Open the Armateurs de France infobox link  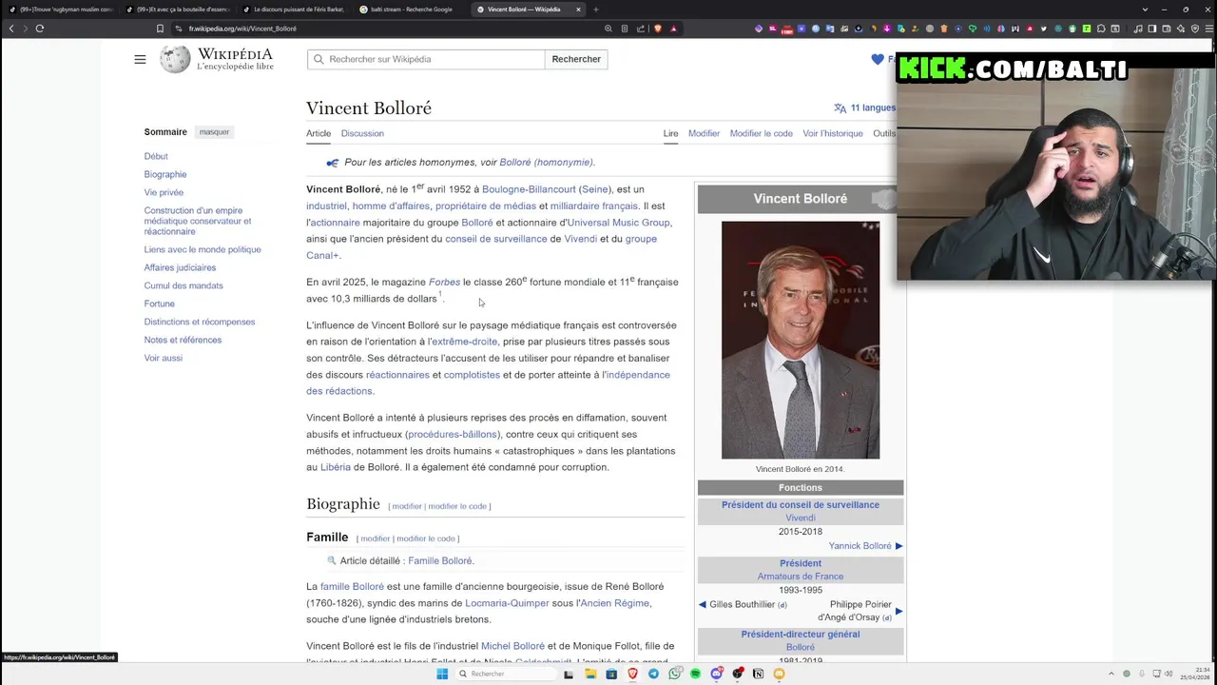coord(801,577)
